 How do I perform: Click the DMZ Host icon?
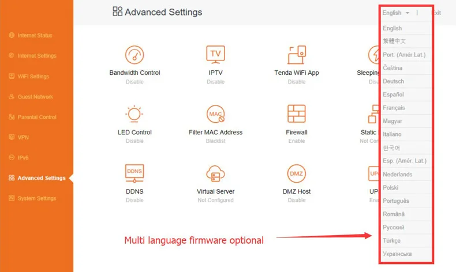coord(297,173)
